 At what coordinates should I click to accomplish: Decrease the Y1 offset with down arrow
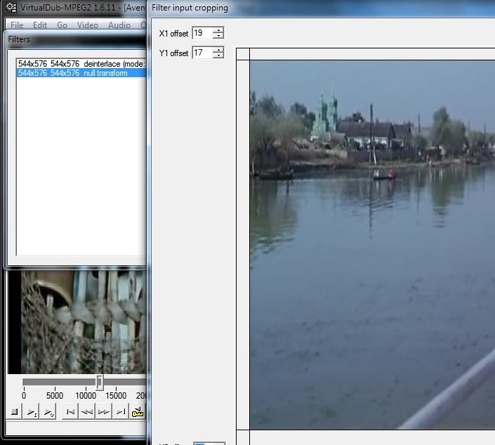click(x=218, y=55)
